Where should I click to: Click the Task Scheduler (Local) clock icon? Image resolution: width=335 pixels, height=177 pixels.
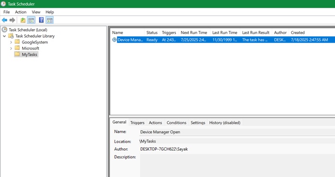(4, 30)
